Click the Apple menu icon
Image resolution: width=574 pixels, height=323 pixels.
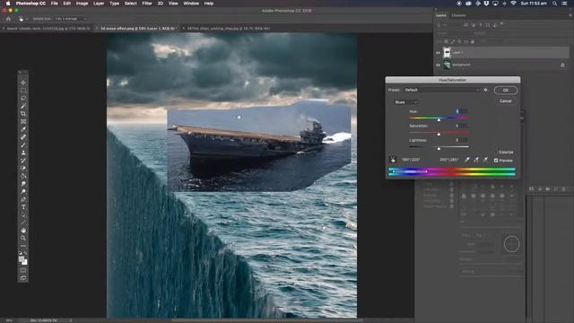[x=8, y=4]
